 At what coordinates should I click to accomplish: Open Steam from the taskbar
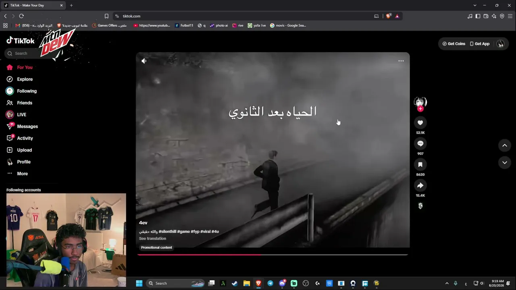[235, 283]
